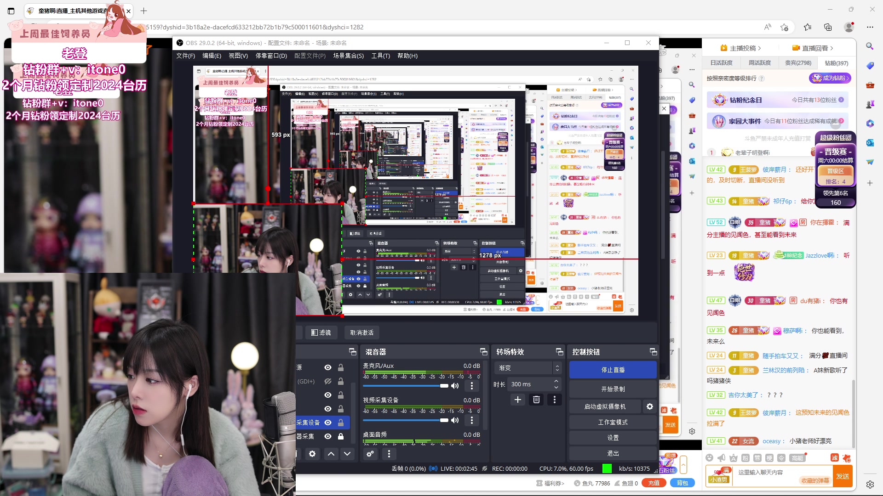
Task: Mute 麦克风/Aux via its speaker icon
Action: 455,386
